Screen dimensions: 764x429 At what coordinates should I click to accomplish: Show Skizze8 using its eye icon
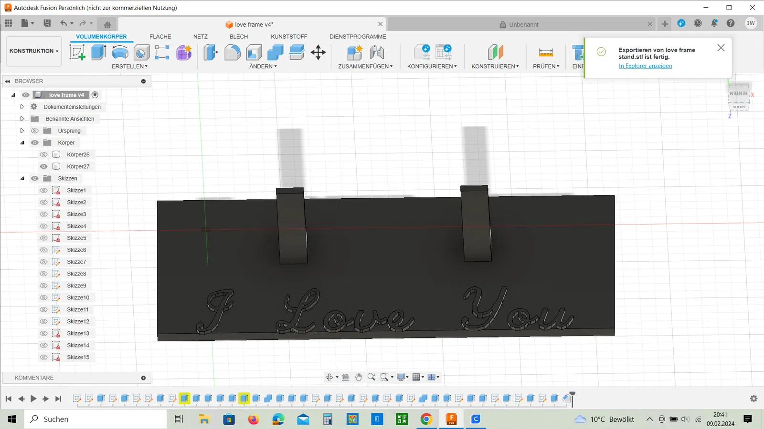(x=43, y=274)
